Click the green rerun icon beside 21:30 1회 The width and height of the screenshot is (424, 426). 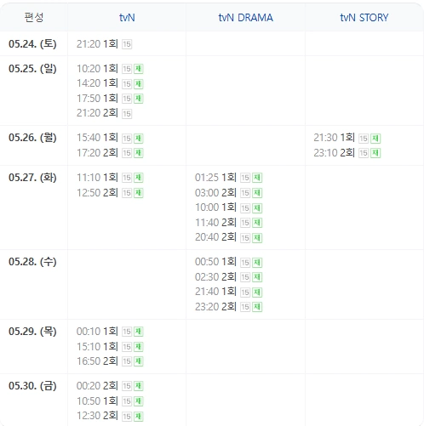[x=375, y=139]
